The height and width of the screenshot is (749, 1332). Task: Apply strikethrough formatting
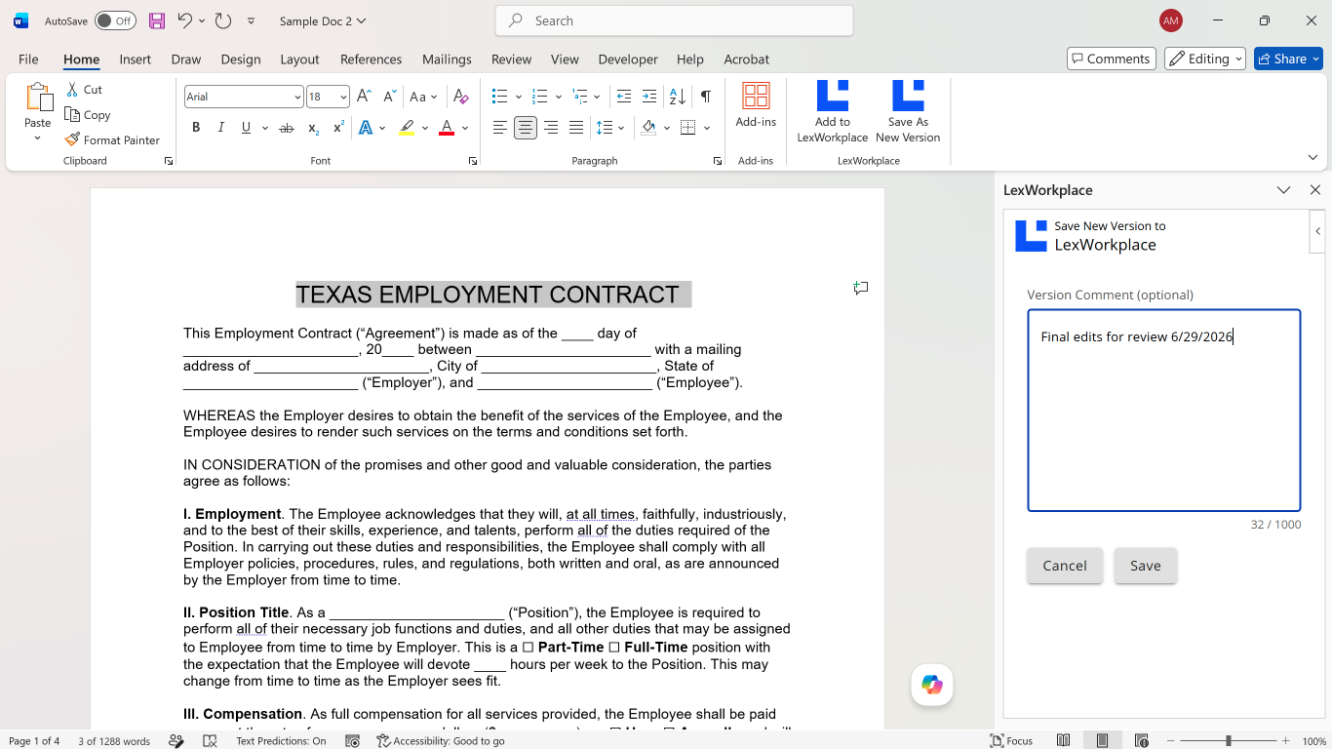[x=286, y=128]
